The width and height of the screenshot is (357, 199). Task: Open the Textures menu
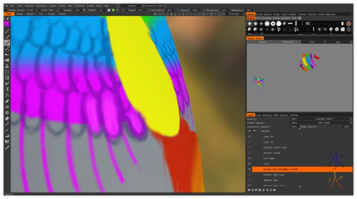29,6
